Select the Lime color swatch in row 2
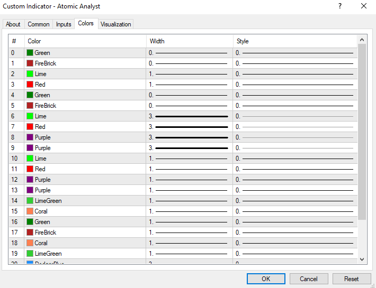 (30, 74)
